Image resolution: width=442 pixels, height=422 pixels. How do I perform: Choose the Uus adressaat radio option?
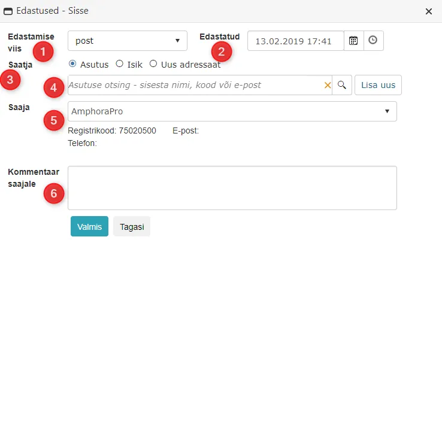(153, 64)
